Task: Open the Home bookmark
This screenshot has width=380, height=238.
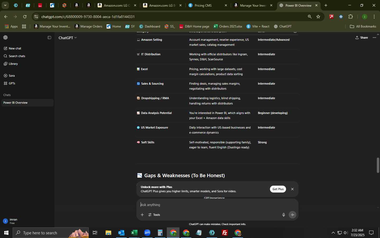Action: (114, 26)
